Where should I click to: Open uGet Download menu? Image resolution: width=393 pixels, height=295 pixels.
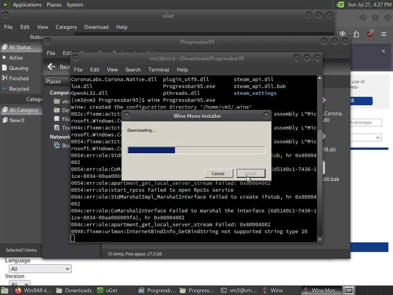point(96,27)
